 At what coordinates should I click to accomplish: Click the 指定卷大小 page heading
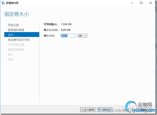tap(17, 14)
